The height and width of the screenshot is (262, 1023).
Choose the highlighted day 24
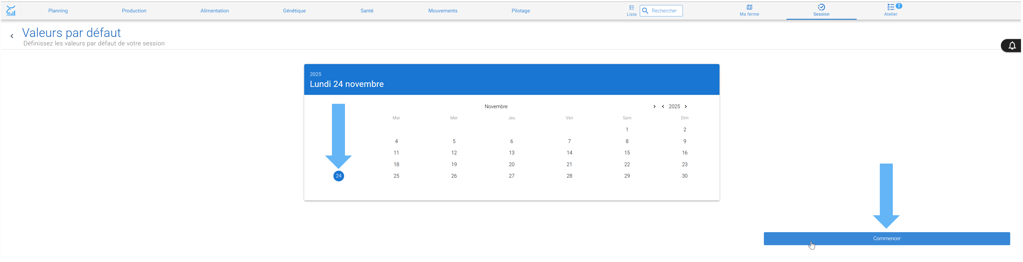pos(338,176)
